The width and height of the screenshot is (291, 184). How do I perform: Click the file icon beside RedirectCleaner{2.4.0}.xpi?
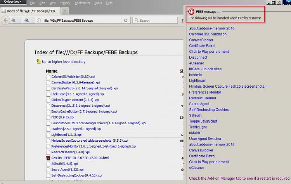(x=48, y=152)
